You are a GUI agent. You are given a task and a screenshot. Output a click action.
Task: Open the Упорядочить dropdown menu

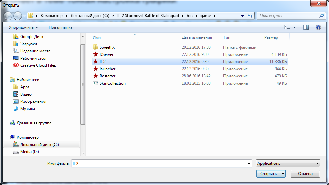tap(23, 27)
